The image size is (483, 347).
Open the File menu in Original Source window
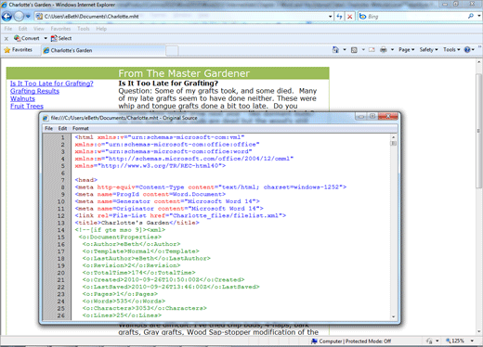(48, 128)
